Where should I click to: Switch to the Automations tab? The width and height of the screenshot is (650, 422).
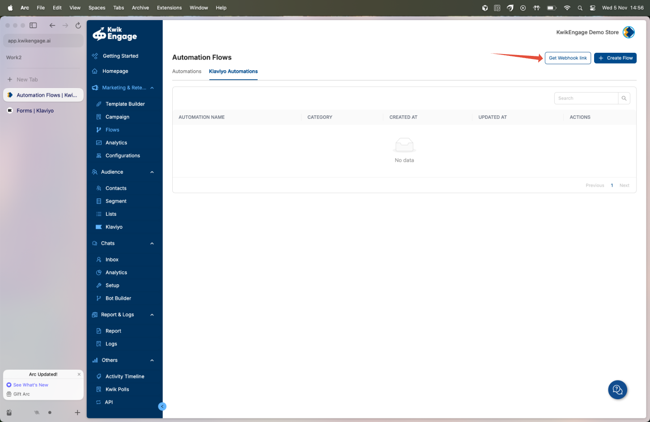coord(187,72)
